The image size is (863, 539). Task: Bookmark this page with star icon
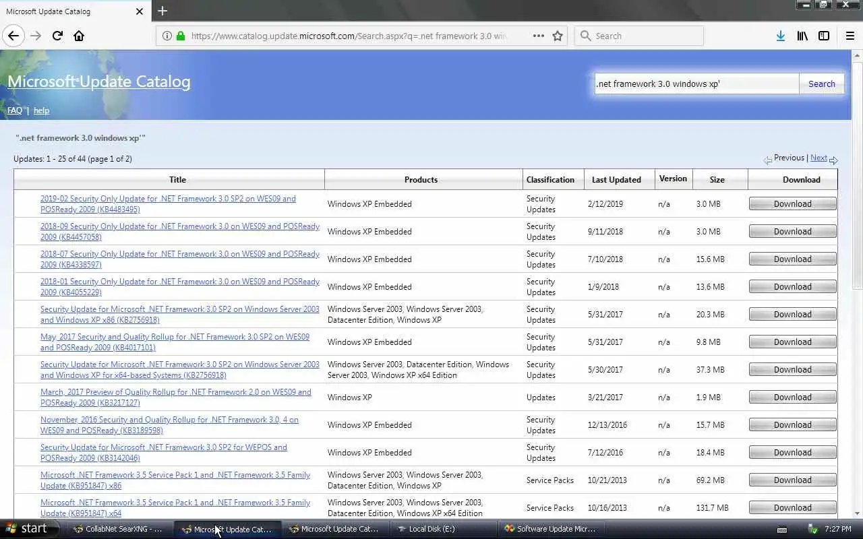pos(558,36)
